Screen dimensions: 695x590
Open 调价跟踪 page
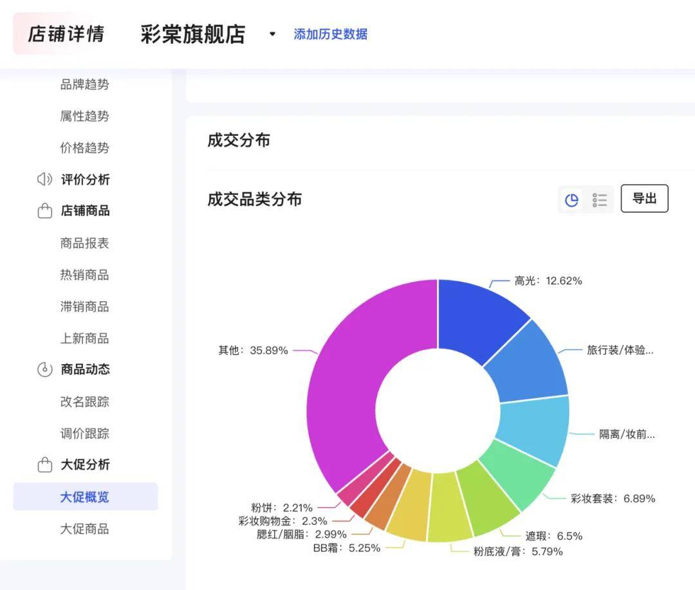(x=84, y=433)
